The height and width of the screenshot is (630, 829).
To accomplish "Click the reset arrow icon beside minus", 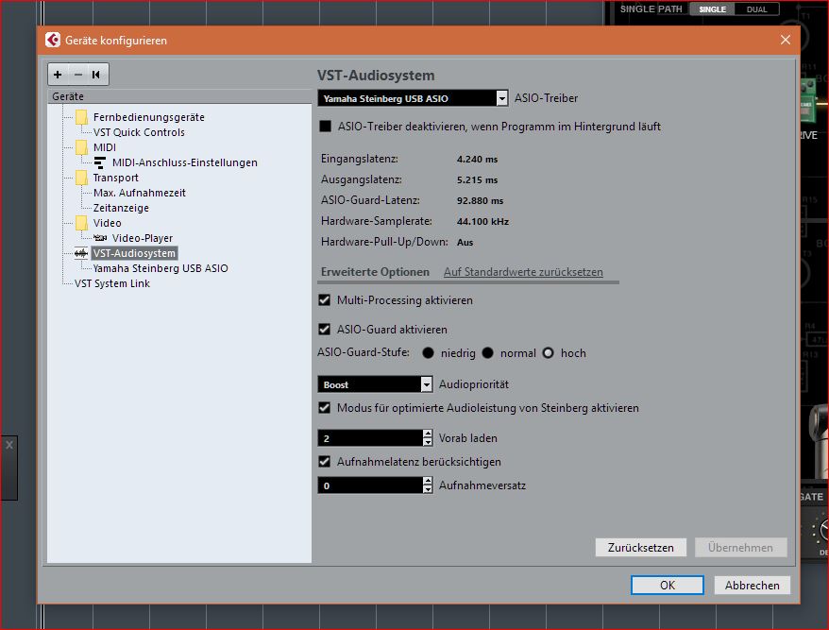I will click(x=96, y=75).
